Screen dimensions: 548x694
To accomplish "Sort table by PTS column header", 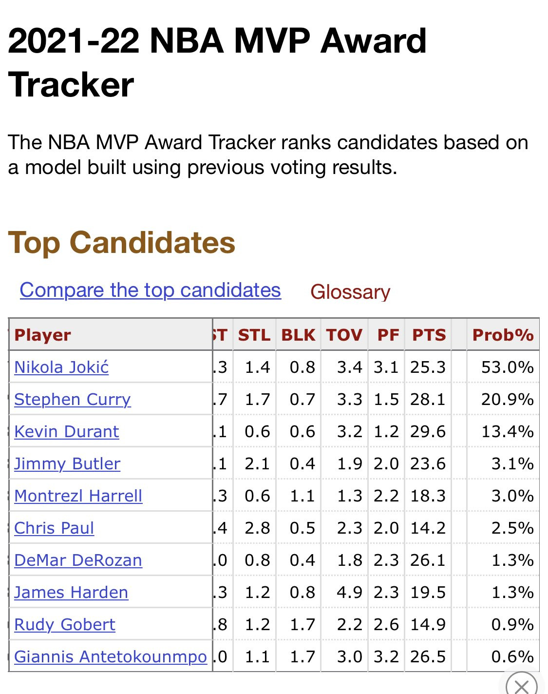I will point(429,335).
